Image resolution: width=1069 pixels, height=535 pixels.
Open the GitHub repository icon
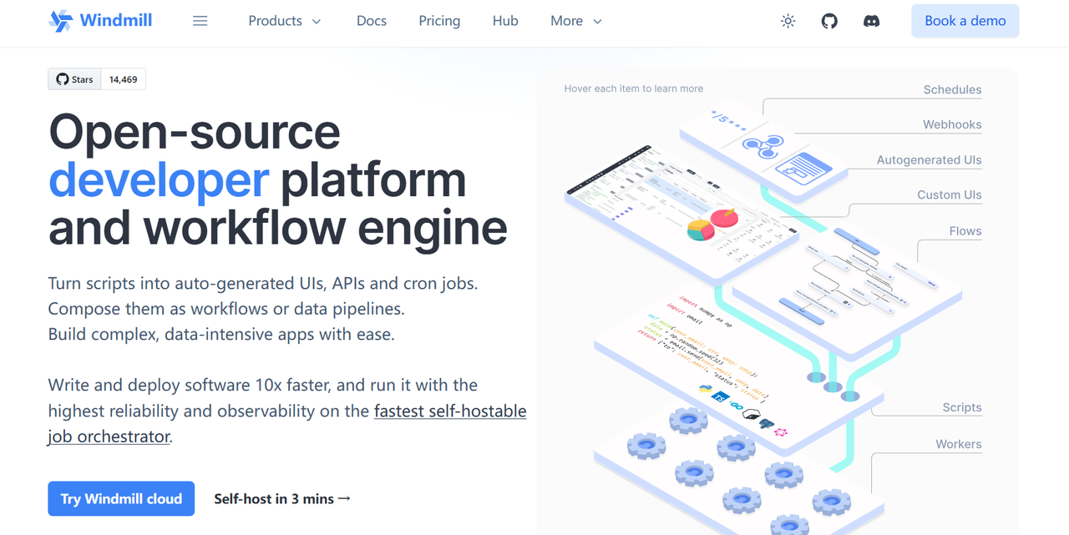point(829,21)
